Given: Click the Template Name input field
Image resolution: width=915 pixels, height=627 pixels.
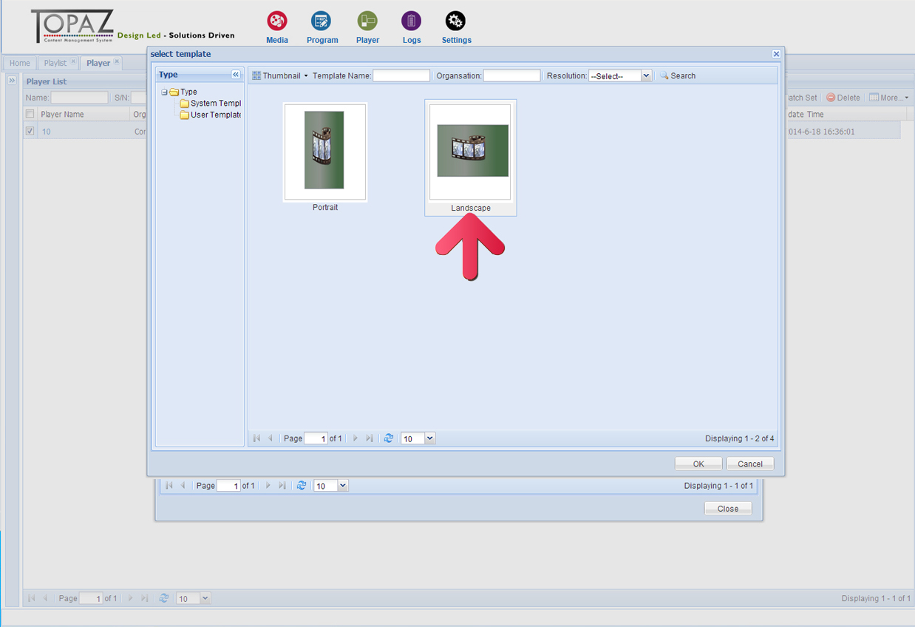Looking at the screenshot, I should (401, 75).
